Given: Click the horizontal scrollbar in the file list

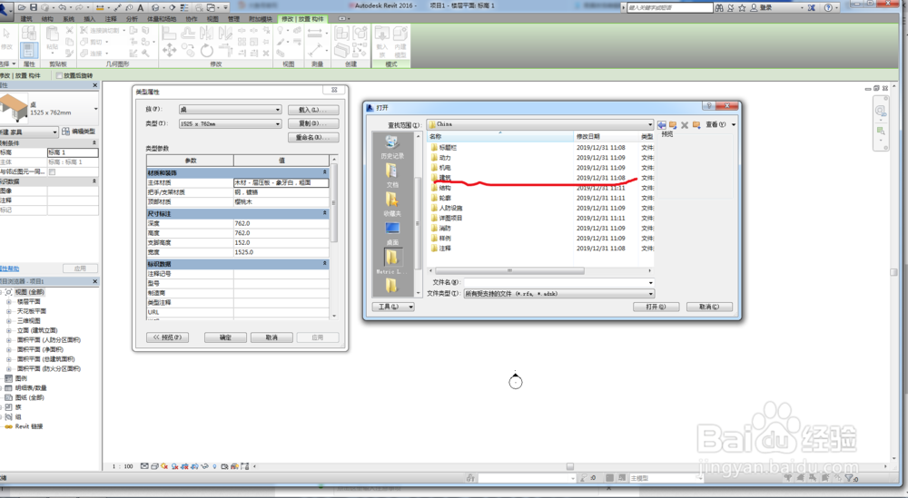Looking at the screenshot, I should click(509, 270).
